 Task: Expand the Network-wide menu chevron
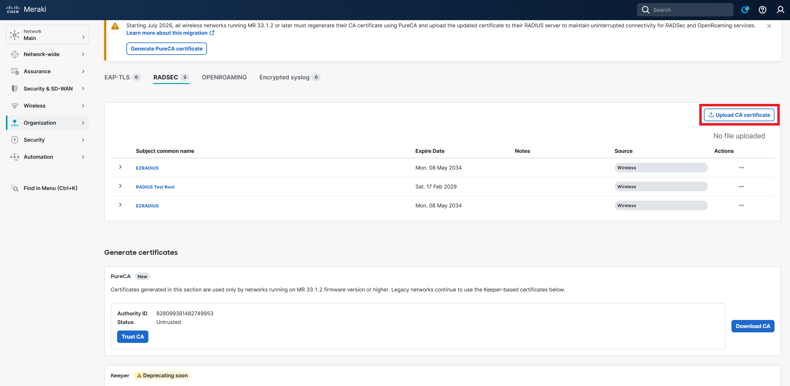(x=83, y=54)
